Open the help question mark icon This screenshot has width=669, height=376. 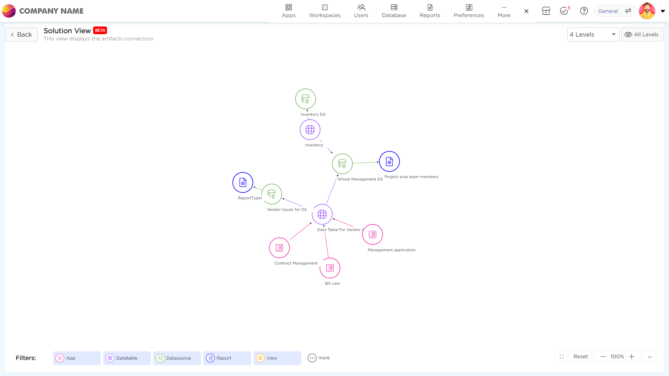pyautogui.click(x=584, y=11)
